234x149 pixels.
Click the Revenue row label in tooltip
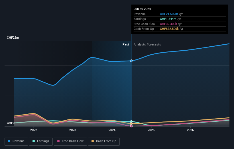tap(140, 14)
